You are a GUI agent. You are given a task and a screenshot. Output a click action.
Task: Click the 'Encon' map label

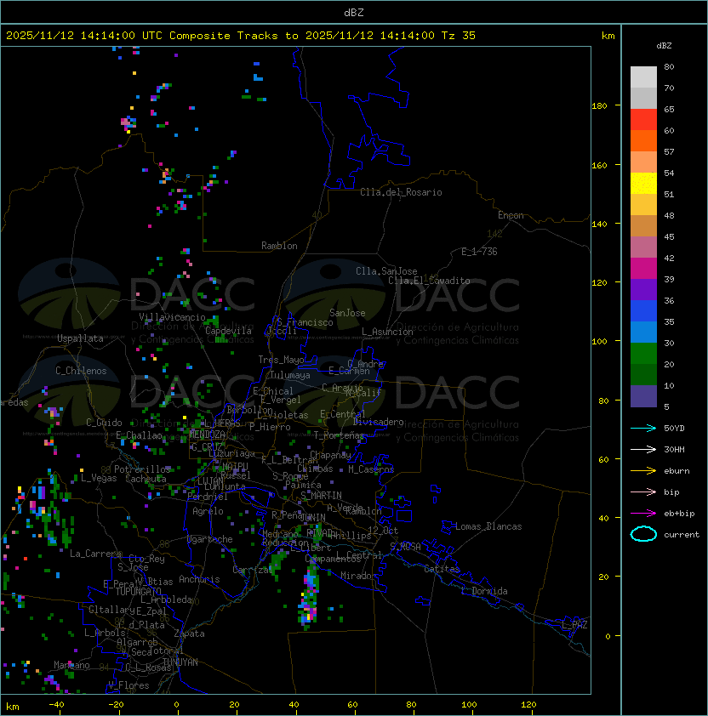tap(511, 215)
